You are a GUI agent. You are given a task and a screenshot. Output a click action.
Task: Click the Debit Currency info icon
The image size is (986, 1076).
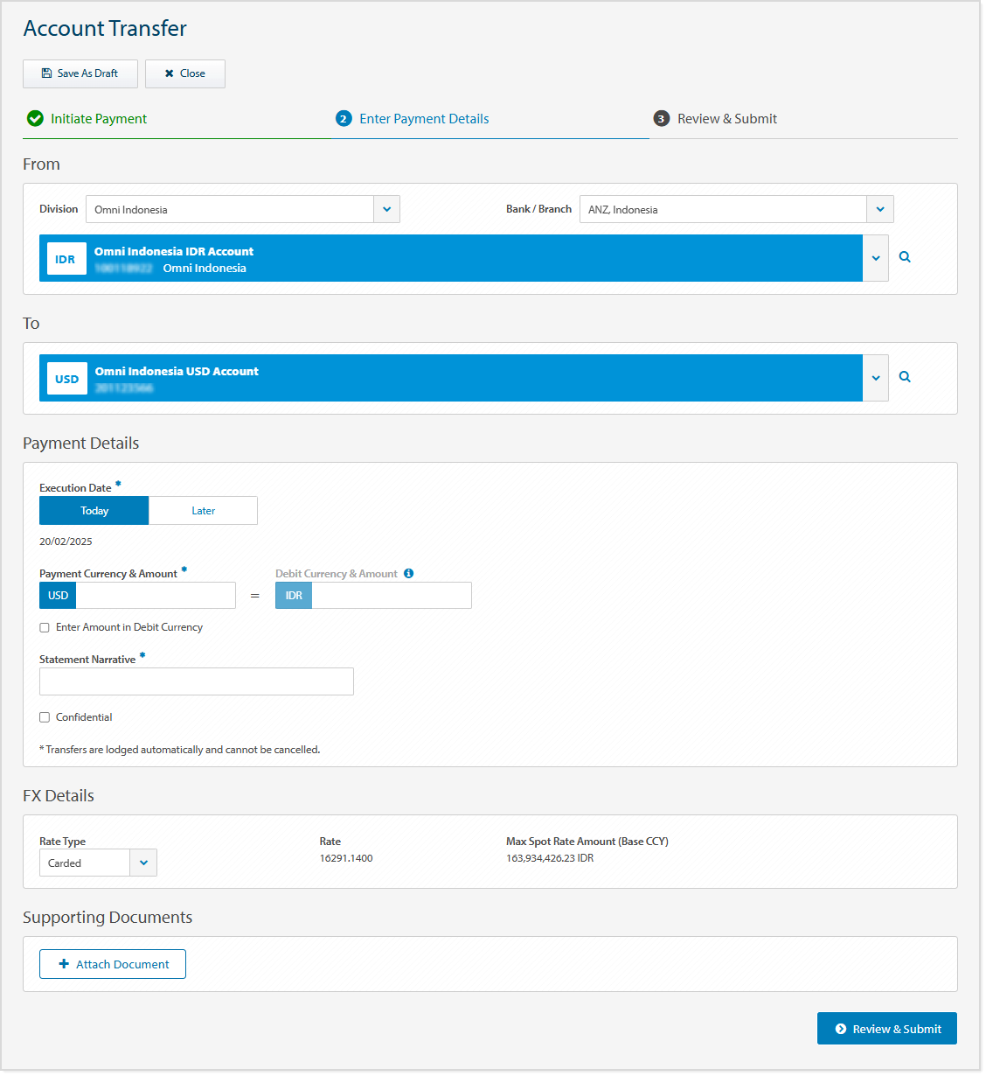408,574
